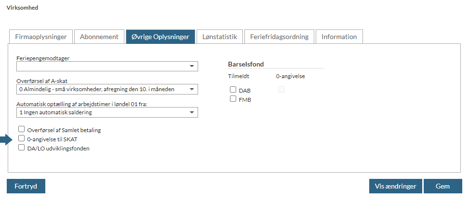The width and height of the screenshot is (469, 203).
Task: Save changes with the Gem button
Action: tap(442, 186)
